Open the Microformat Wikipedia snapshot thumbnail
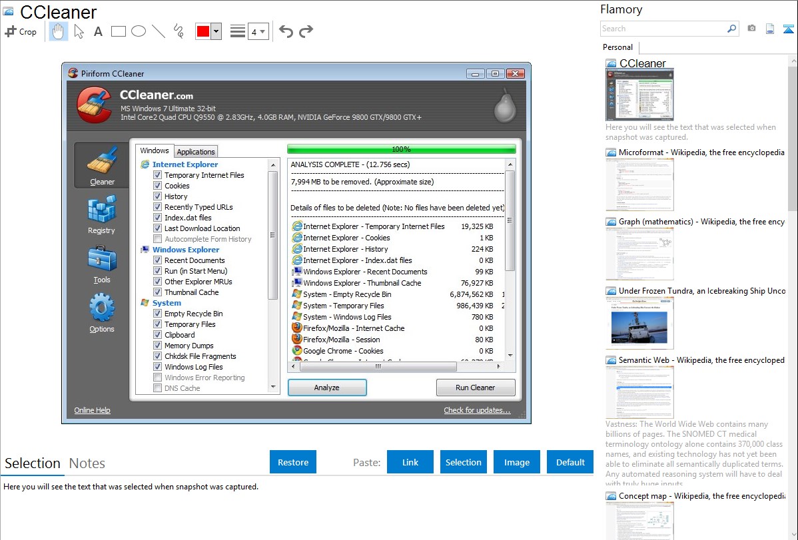798x540 pixels. (x=639, y=184)
